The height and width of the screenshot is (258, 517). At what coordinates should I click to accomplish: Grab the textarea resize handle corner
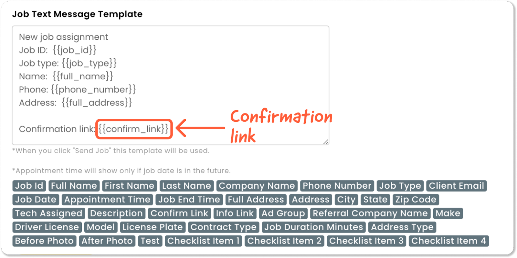[326, 142]
